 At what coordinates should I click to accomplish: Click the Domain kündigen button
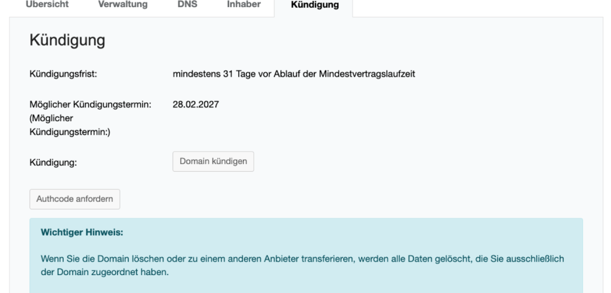[213, 161]
